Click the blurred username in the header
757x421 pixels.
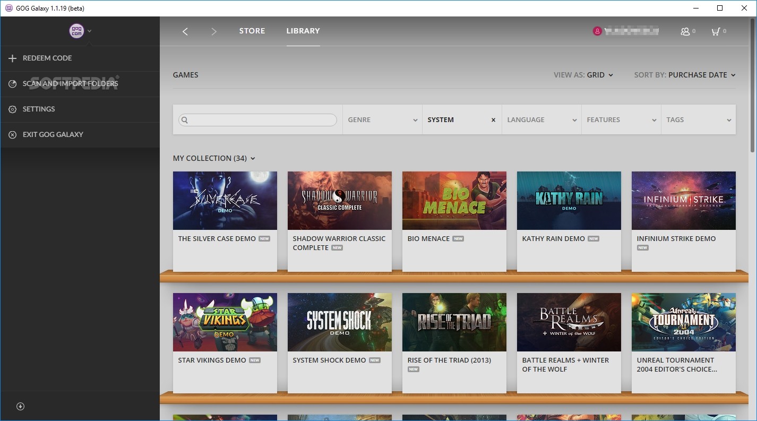[x=632, y=31]
